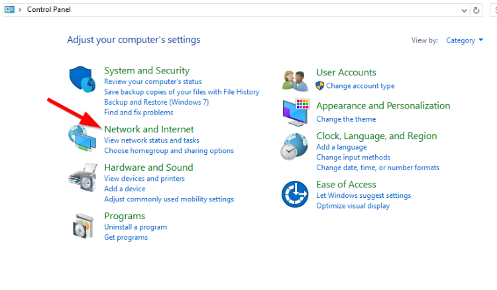Click the Ease of Access icon

tap(295, 194)
